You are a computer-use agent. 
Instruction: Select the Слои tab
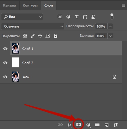[49, 6]
